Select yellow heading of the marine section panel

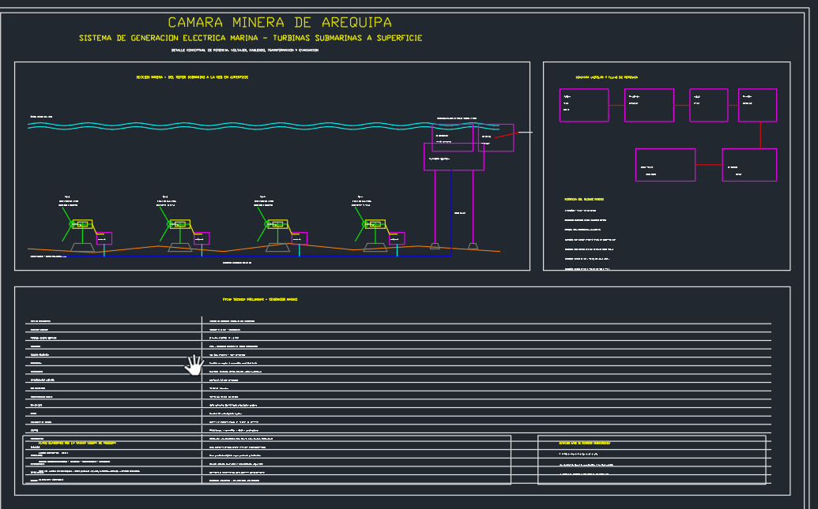pyautogui.click(x=192, y=77)
